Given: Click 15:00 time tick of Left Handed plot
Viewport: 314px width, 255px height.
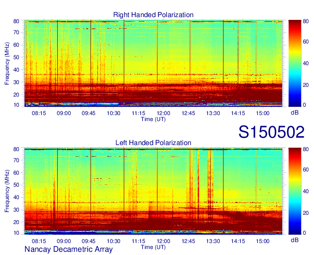Looking at the screenshot, I should pyautogui.click(x=263, y=241).
